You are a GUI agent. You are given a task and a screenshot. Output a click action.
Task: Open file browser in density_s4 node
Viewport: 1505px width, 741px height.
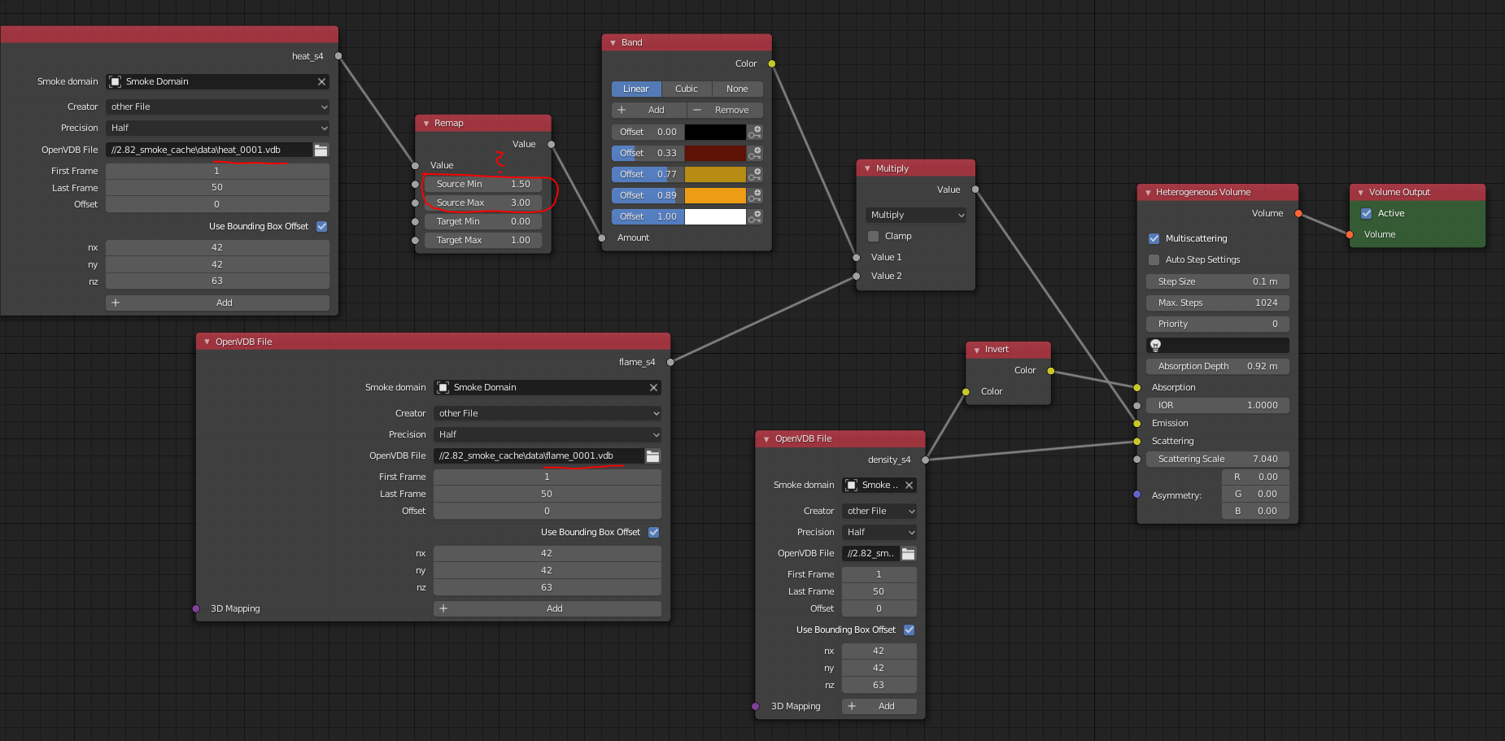coord(908,554)
